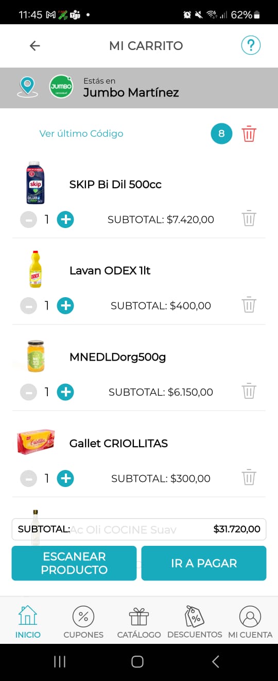This screenshot has height=681, width=278.
Task: Switch to the Catálogo tab
Action: click(139, 622)
